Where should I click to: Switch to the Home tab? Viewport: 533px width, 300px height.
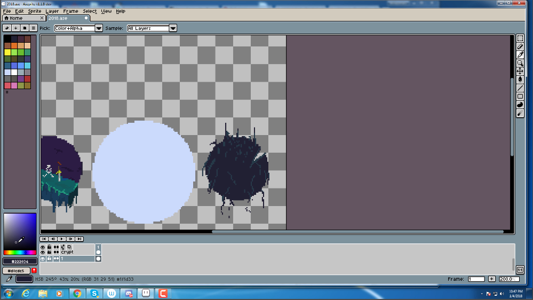[x=21, y=18]
